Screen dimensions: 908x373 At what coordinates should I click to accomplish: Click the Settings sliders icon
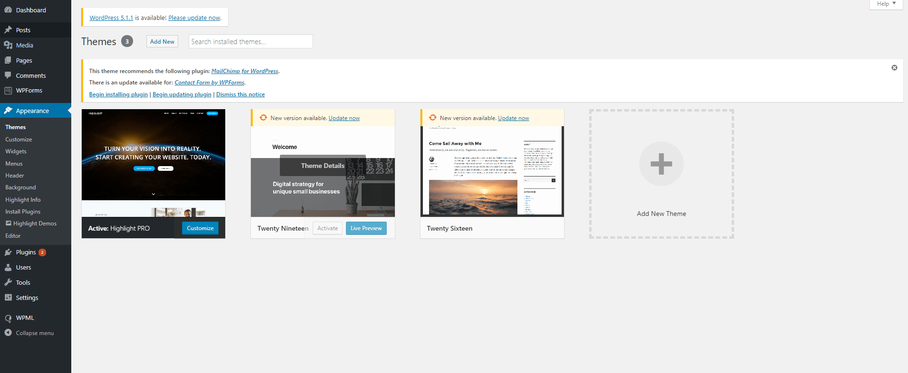click(x=8, y=298)
